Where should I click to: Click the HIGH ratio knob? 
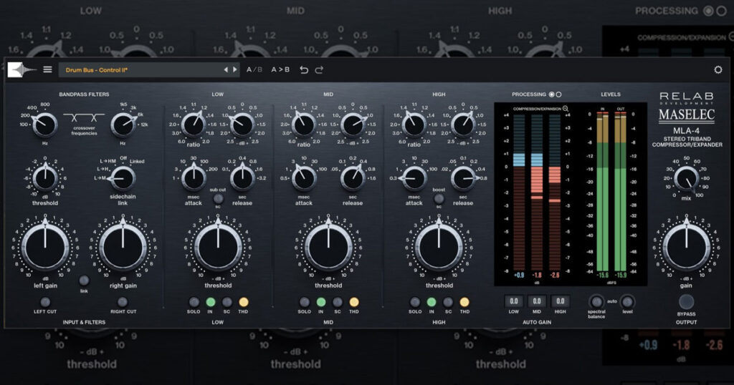coord(414,125)
